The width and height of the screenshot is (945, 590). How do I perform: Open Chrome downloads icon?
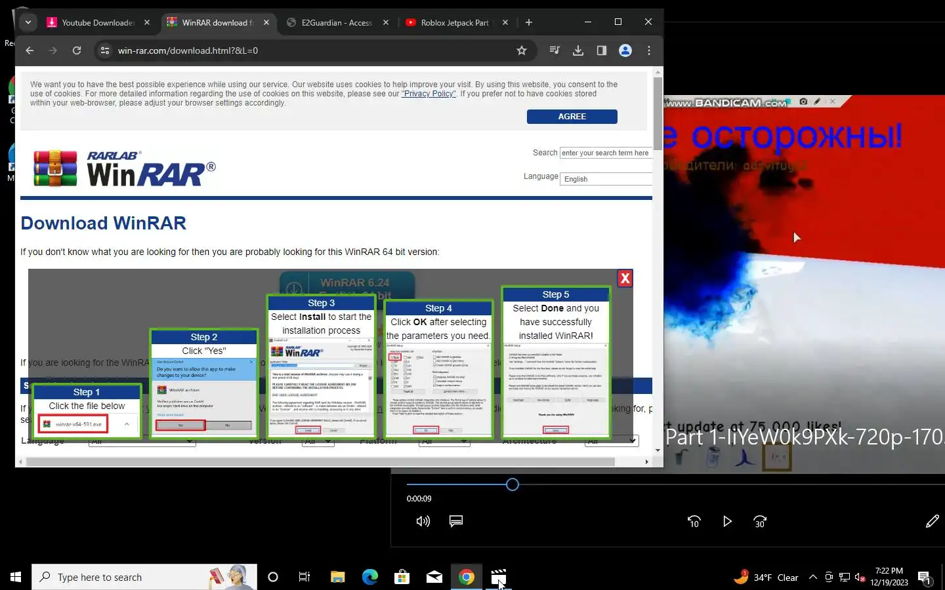pos(578,50)
